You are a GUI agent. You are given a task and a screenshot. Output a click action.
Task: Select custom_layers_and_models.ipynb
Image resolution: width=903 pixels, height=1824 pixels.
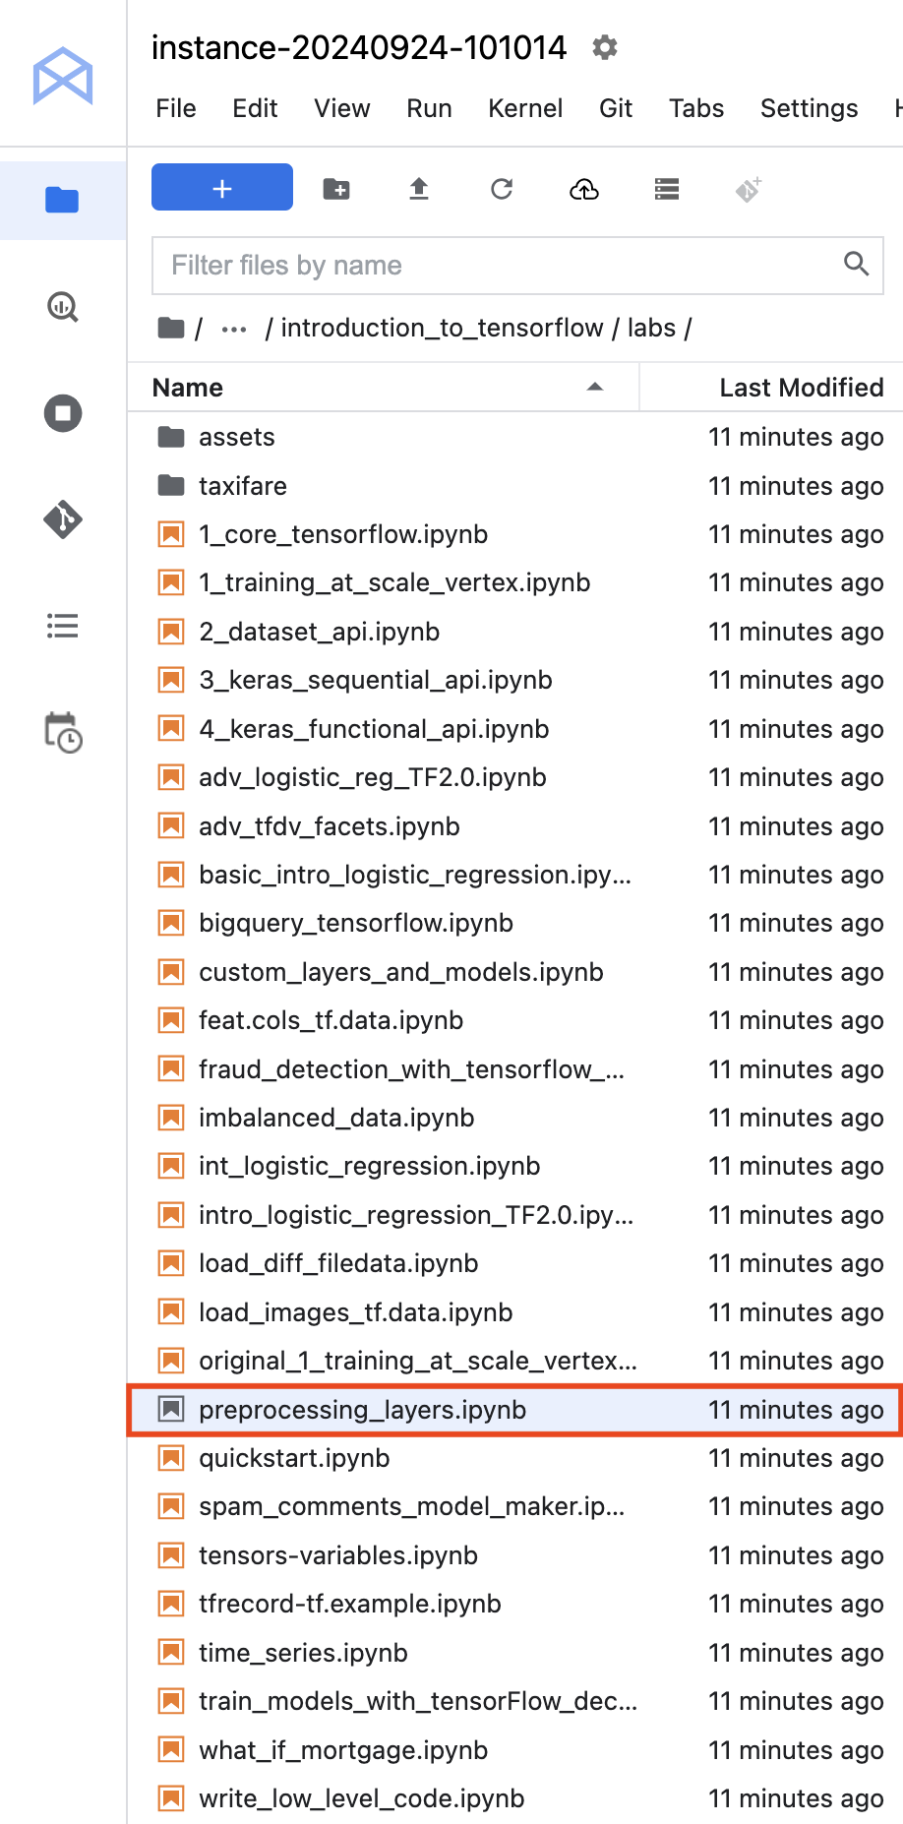coord(515,972)
